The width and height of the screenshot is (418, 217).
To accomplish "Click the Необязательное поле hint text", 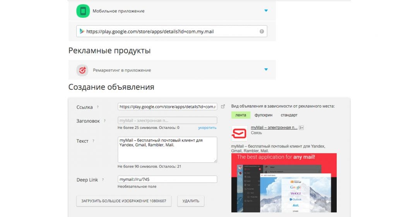I will pyautogui.click(x=137, y=186).
